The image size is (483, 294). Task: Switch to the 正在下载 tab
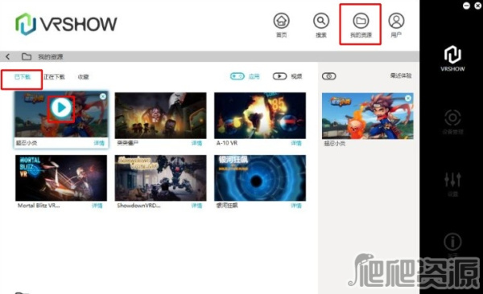(54, 77)
